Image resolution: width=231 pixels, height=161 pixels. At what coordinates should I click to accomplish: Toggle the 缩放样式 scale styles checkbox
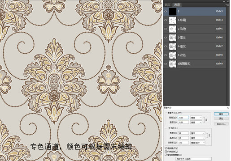(166, 148)
